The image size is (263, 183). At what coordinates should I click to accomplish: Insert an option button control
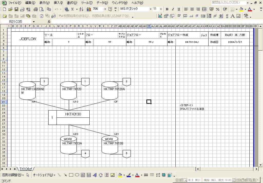click(197, 16)
